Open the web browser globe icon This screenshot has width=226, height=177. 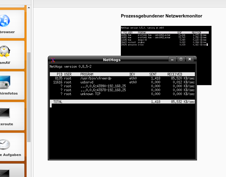(x=4, y=21)
